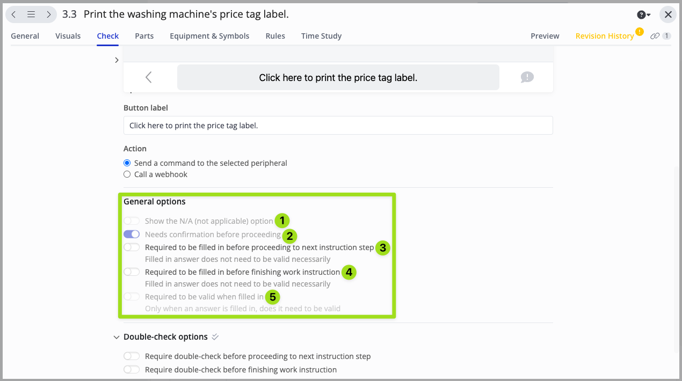The height and width of the screenshot is (381, 682).
Task: Click the Revision History warning badge
Action: coord(639,32)
